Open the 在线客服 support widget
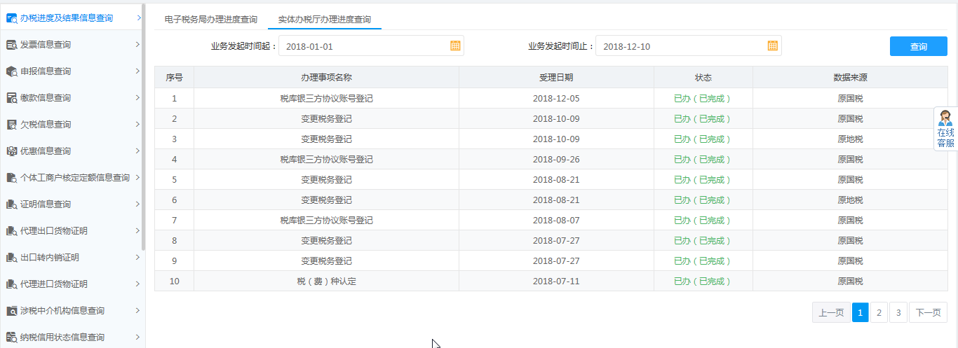Screen dimensions: 958x348 (x=945, y=129)
